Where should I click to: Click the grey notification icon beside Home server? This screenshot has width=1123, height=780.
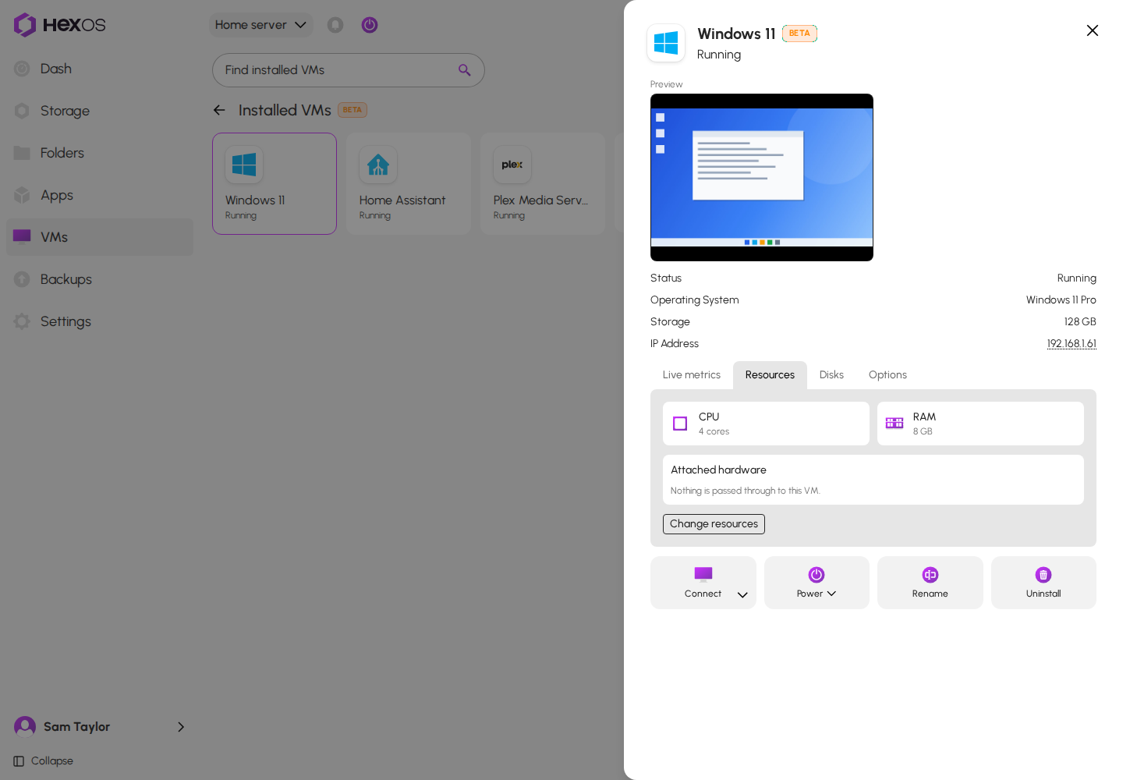[x=335, y=25]
